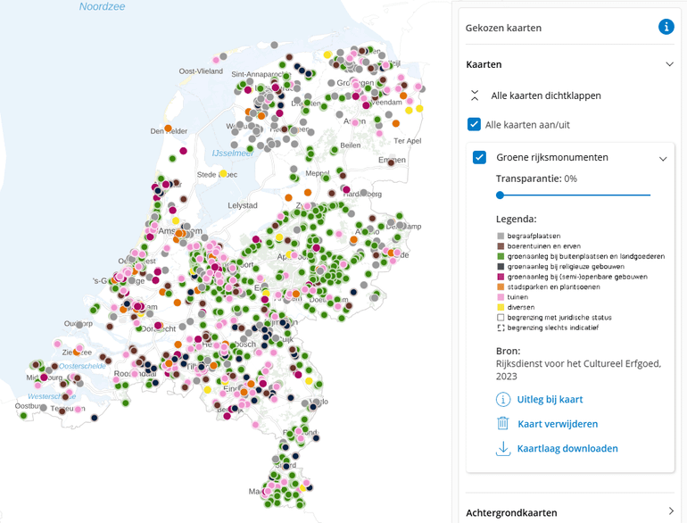Collapse the Kaarten section chevron
Screen dimensions: 687x523
pyautogui.click(x=669, y=64)
